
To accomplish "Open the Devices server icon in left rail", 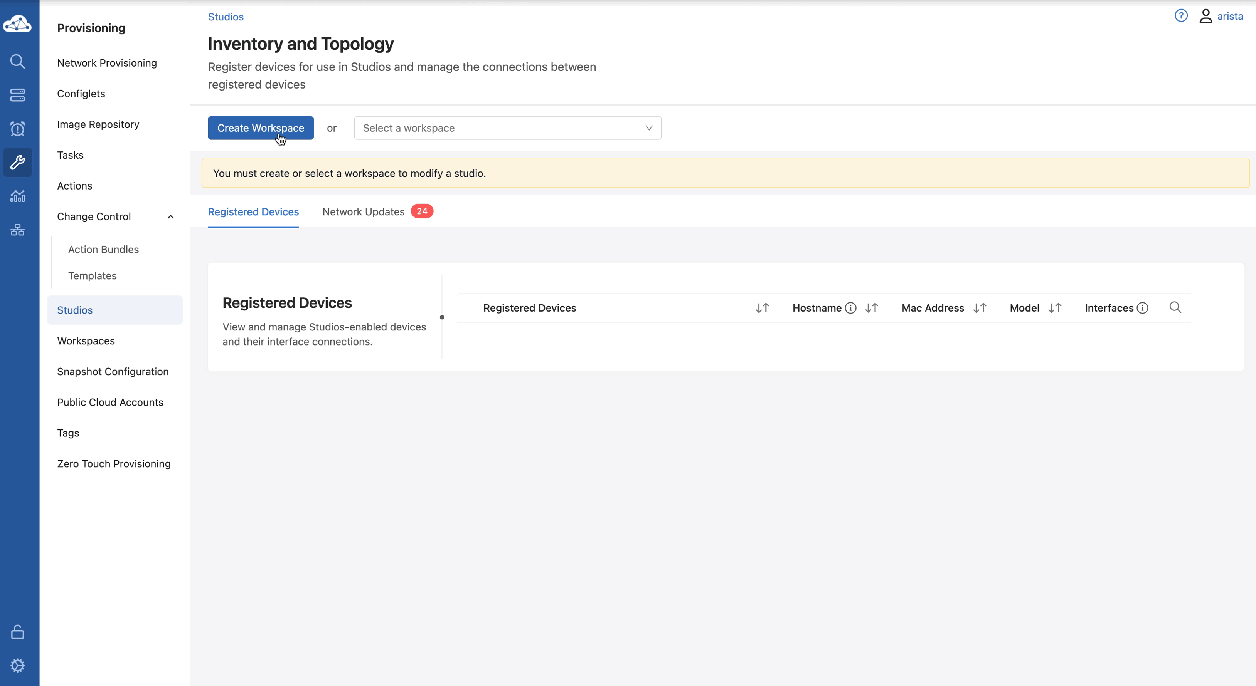I will 18,95.
